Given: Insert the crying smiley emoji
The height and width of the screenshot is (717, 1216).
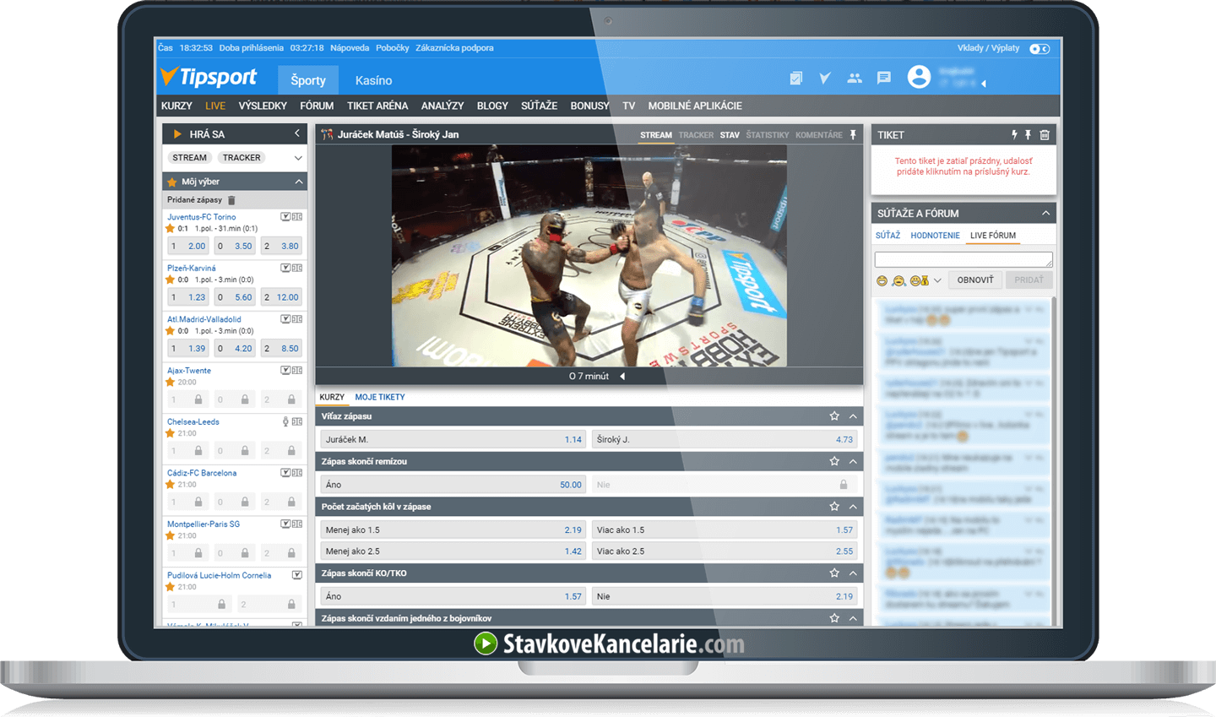Looking at the screenshot, I should click(898, 280).
